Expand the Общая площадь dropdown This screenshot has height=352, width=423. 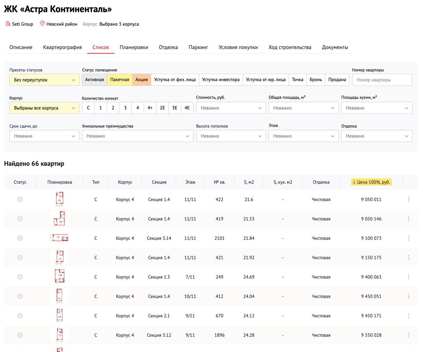point(304,108)
